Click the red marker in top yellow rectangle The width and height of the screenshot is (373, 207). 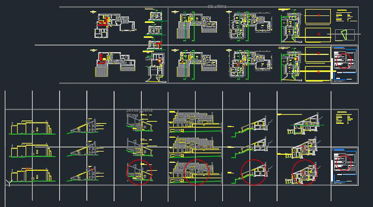pos(319,15)
